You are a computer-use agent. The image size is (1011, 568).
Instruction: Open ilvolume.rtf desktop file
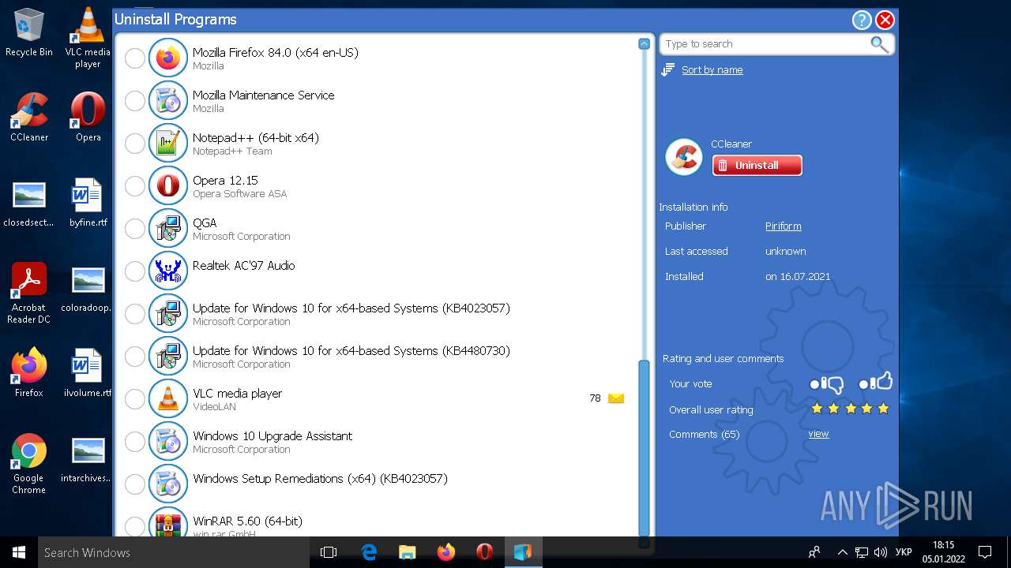pyautogui.click(x=88, y=373)
